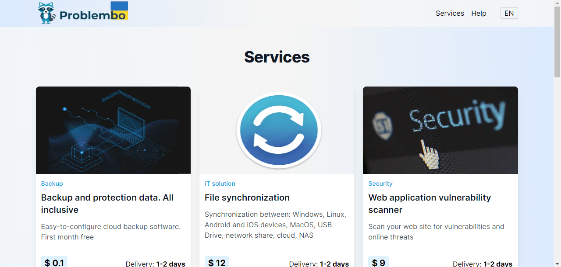The height and width of the screenshot is (267, 561).
Task: Click the $ 0.1 price badge
Action: pos(54,262)
